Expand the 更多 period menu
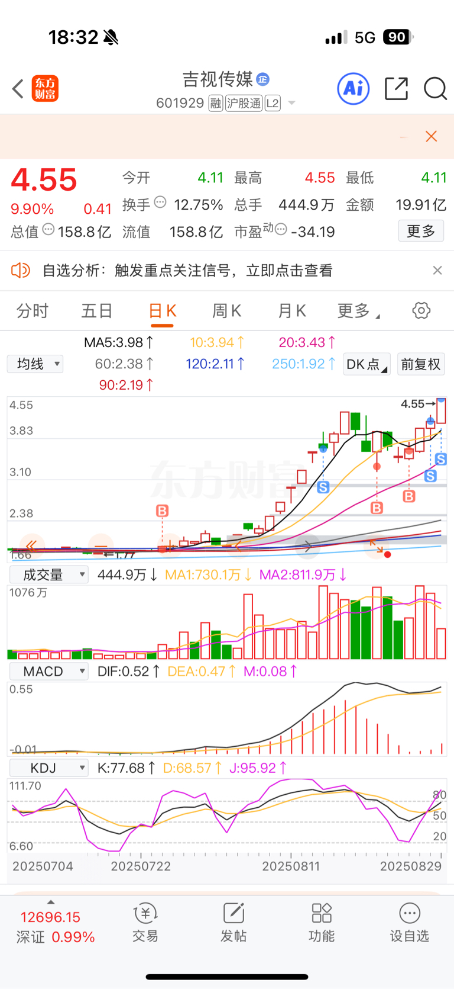The width and height of the screenshot is (454, 989). point(358,311)
